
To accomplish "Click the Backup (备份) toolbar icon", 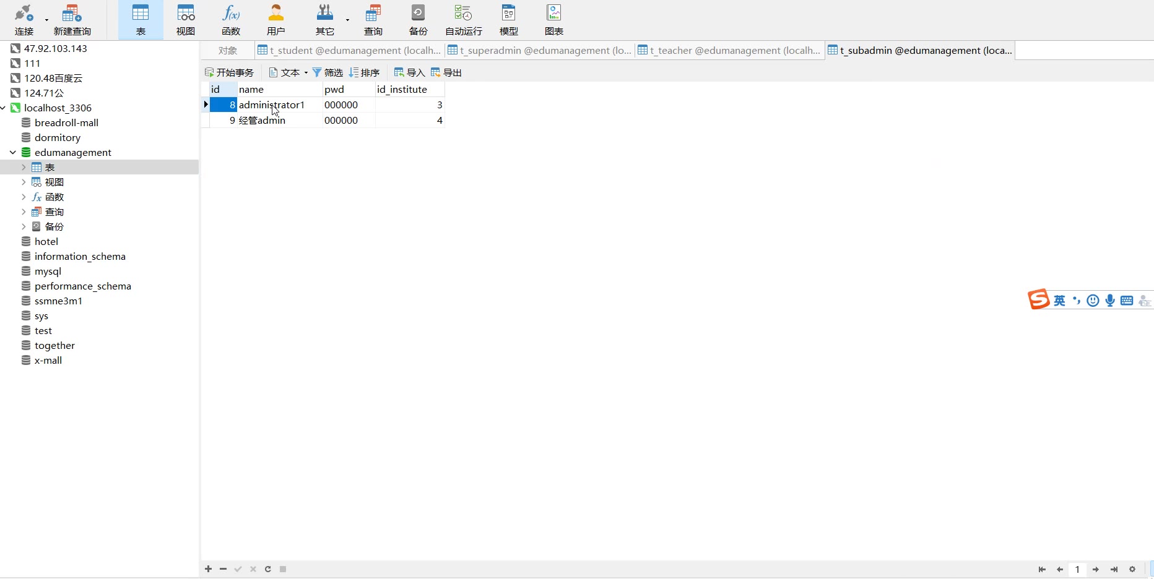I will (x=418, y=20).
